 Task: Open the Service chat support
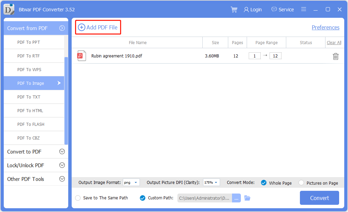(282, 10)
